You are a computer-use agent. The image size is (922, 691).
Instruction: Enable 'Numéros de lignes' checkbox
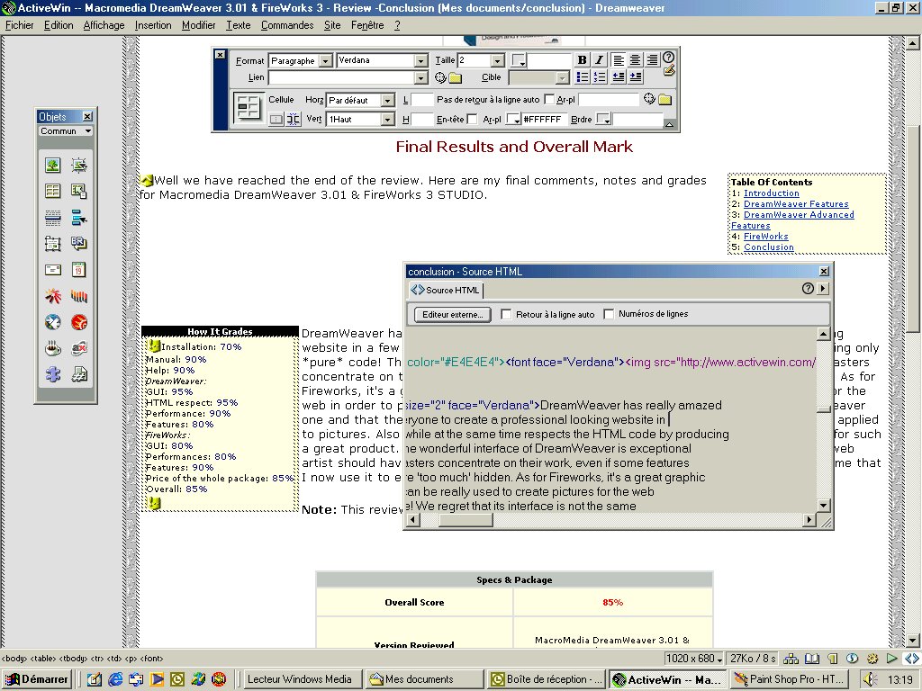pos(609,314)
